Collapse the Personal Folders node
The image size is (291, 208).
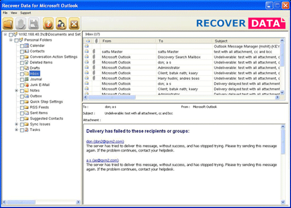coord(11,40)
